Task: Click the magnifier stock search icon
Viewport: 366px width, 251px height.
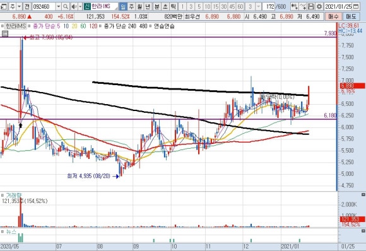Action: 66,6
